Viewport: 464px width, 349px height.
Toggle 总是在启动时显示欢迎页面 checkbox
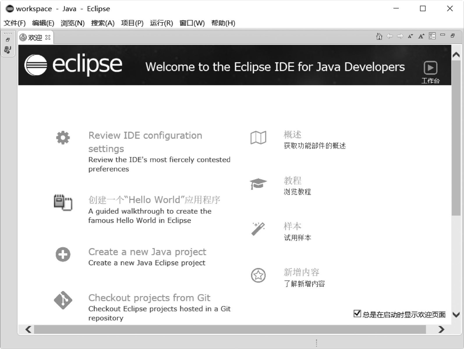tap(357, 313)
